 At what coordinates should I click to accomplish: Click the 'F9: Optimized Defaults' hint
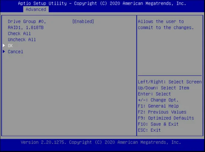pyautogui.click(x=166, y=118)
